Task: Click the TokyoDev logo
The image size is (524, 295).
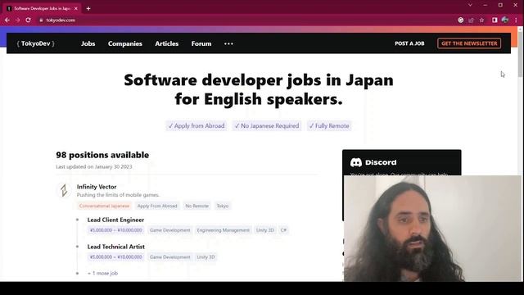Action: pos(36,43)
